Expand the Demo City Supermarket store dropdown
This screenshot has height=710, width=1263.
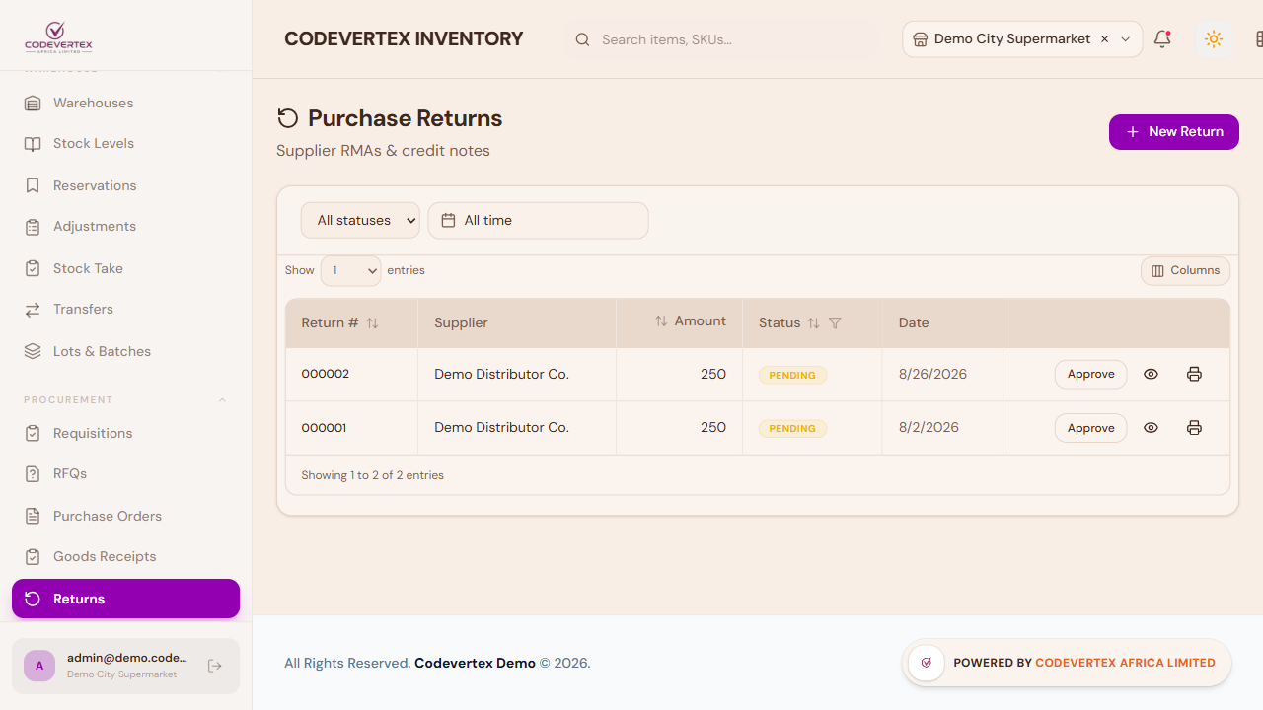(1125, 39)
